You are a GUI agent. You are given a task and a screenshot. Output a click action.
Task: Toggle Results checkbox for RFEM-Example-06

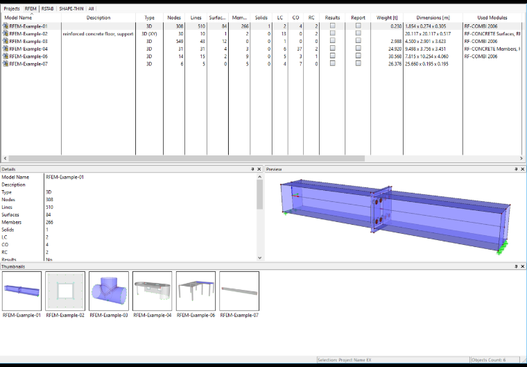tap(332, 56)
